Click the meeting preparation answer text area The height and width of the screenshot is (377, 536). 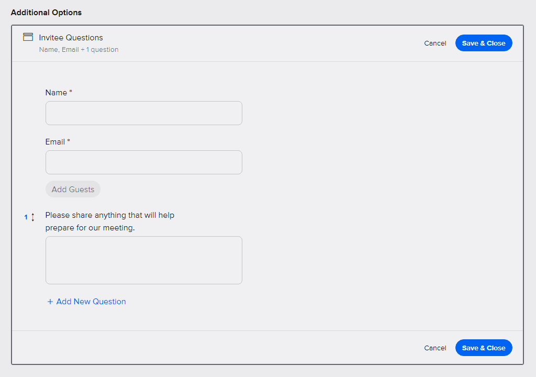(144, 260)
